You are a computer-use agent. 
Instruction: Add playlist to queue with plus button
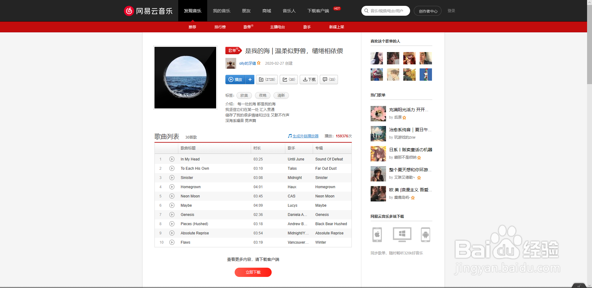(250, 79)
